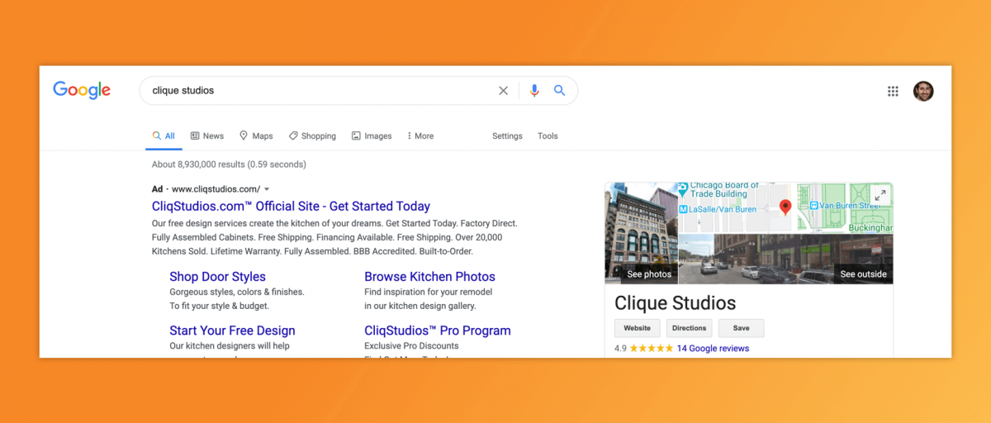Clear the search box with X icon
Viewport: 991px width, 423px height.
pos(503,91)
